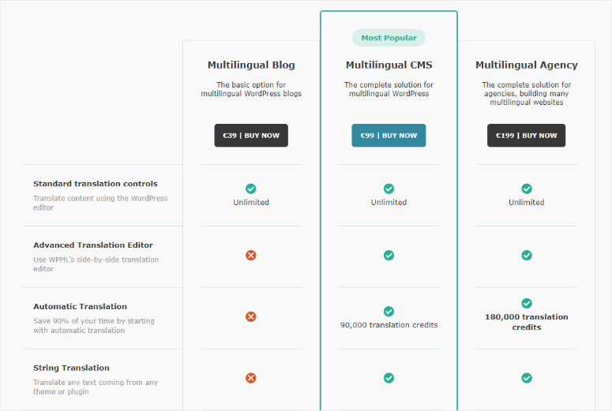
Task: Click the String Translation feature title
Action: point(71,368)
